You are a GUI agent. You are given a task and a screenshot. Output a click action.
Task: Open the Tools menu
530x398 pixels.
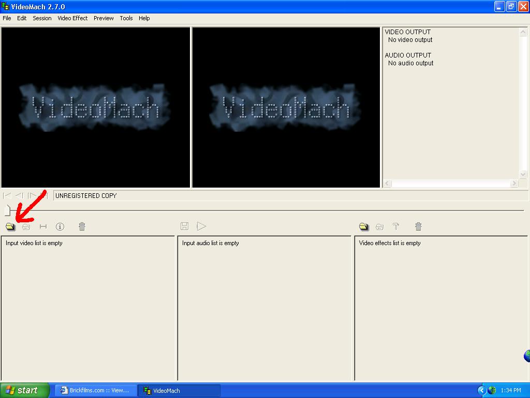tap(126, 18)
